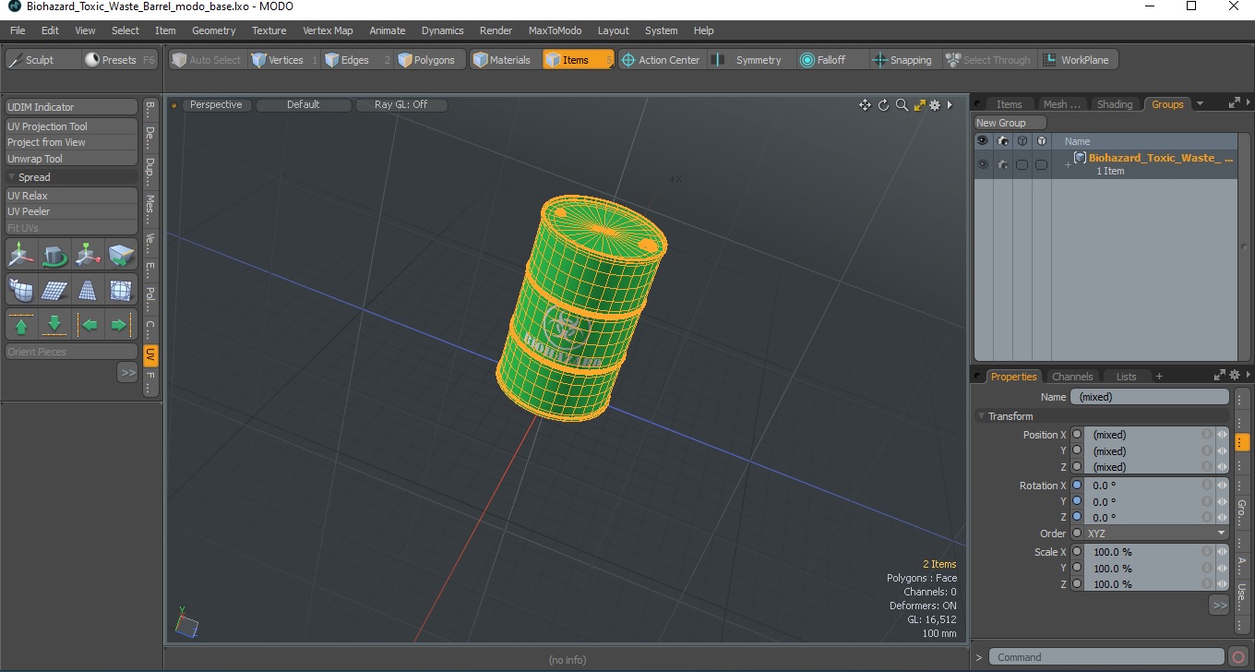Select the transform cube with green arrow icon
1255x672 pixels.
(x=121, y=254)
